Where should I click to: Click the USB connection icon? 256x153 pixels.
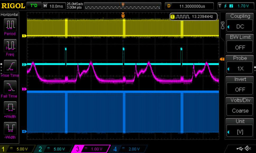tap(240, 149)
